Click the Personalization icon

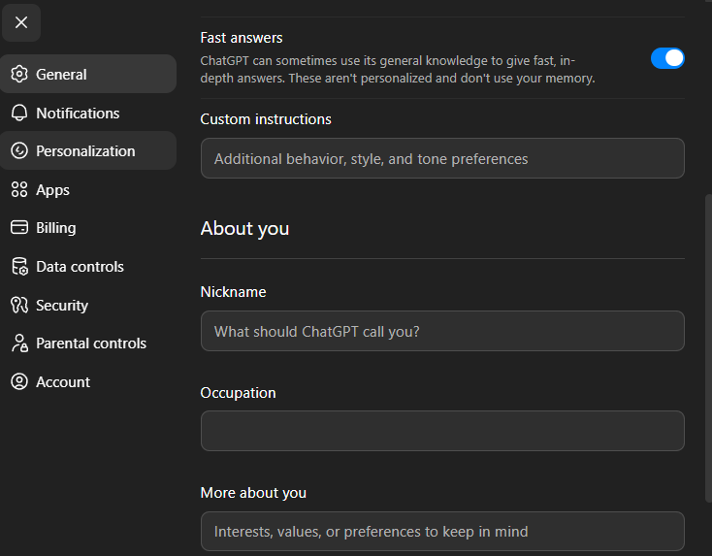point(19,150)
